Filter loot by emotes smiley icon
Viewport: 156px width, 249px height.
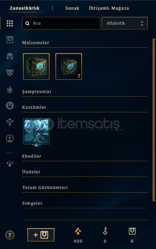(10, 106)
